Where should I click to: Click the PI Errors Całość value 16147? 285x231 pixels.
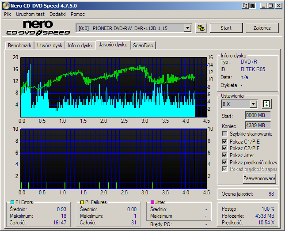(60, 223)
